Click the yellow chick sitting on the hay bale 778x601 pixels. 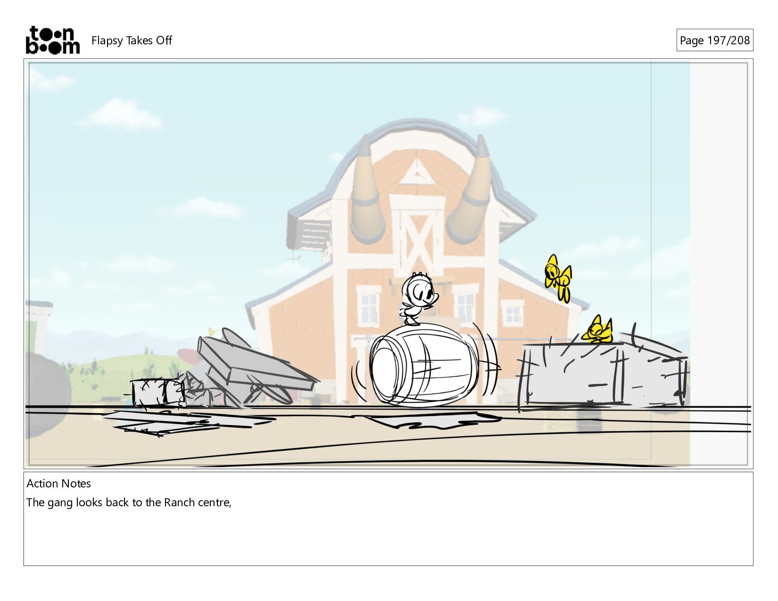597,329
